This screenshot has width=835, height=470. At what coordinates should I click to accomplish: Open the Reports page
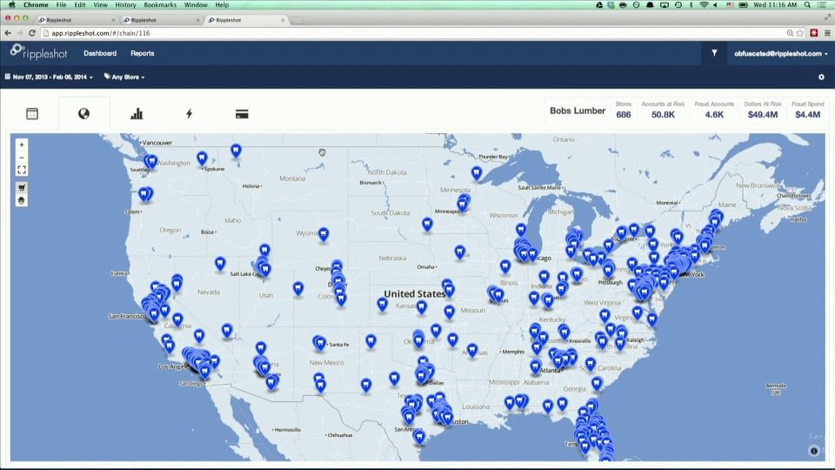tap(142, 53)
